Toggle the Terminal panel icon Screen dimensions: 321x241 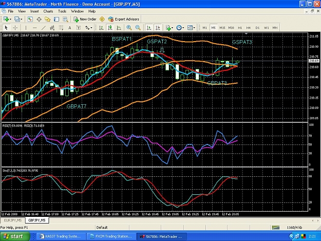56,19
